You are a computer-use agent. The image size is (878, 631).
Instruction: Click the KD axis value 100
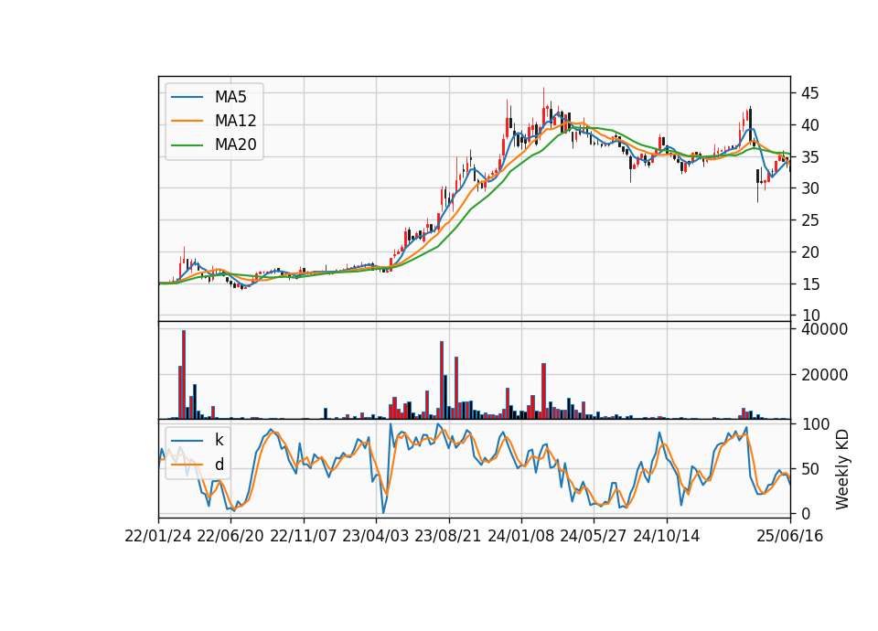[815, 424]
